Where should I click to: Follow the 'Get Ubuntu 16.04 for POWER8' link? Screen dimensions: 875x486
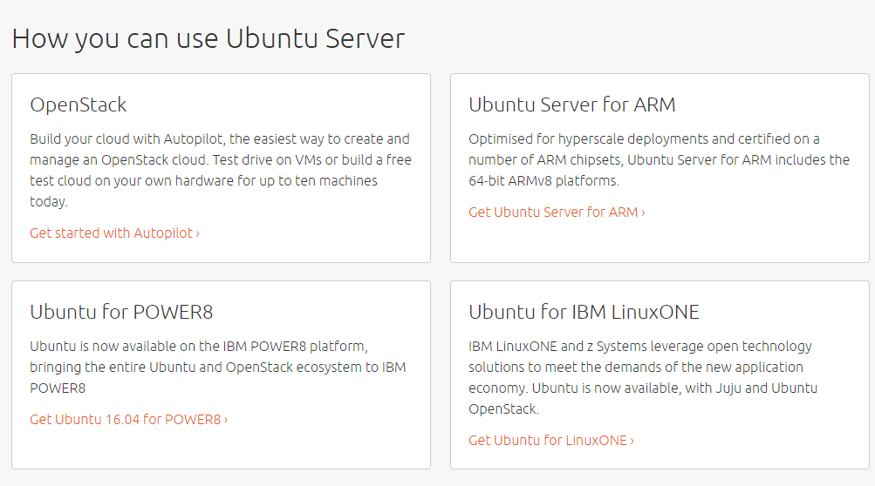[126, 420]
